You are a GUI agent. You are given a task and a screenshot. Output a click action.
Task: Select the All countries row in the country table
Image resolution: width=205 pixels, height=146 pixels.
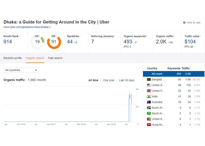[174, 74]
